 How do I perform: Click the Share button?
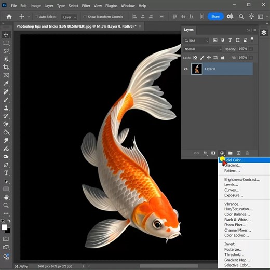[x=215, y=17]
